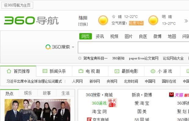Switch to 首页推荐 tab
The image size is (189, 121).
18,71
